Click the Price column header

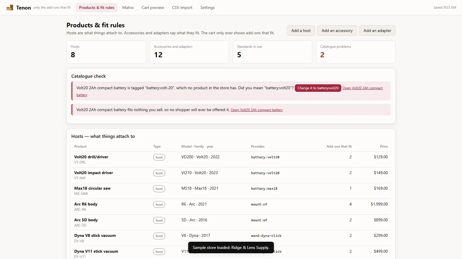pos(384,146)
